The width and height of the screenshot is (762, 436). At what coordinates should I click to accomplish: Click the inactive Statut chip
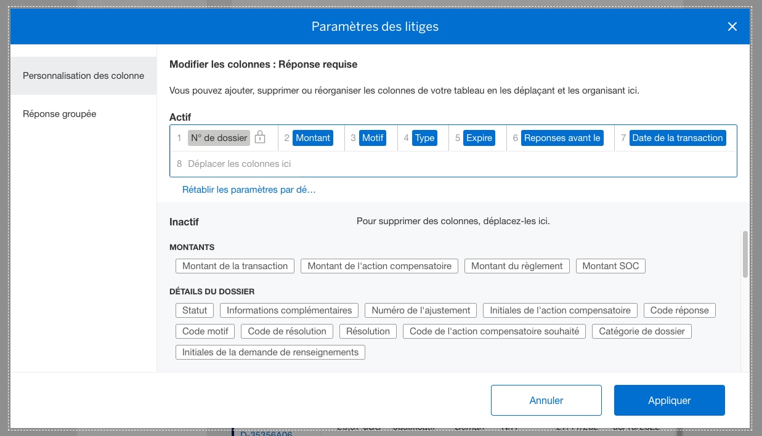(195, 310)
